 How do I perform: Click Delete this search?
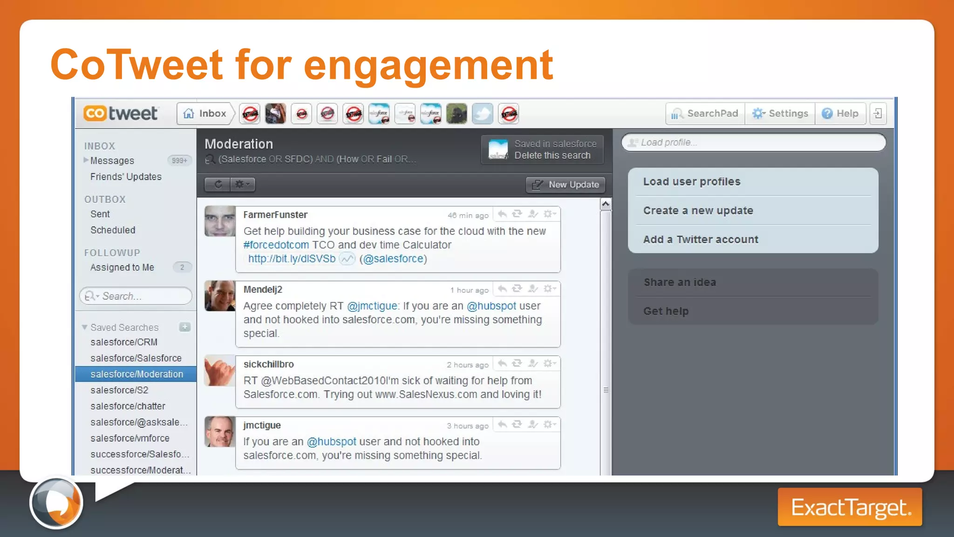pyautogui.click(x=552, y=155)
